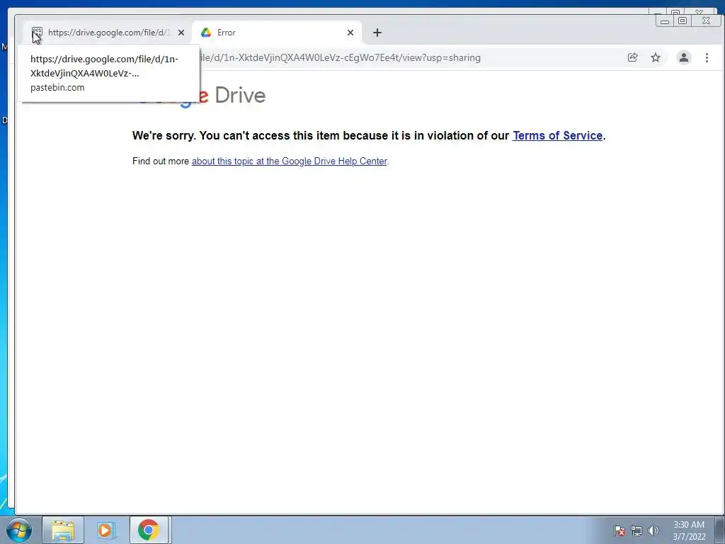
Task: Switch to the Error tab
Action: tap(277, 33)
